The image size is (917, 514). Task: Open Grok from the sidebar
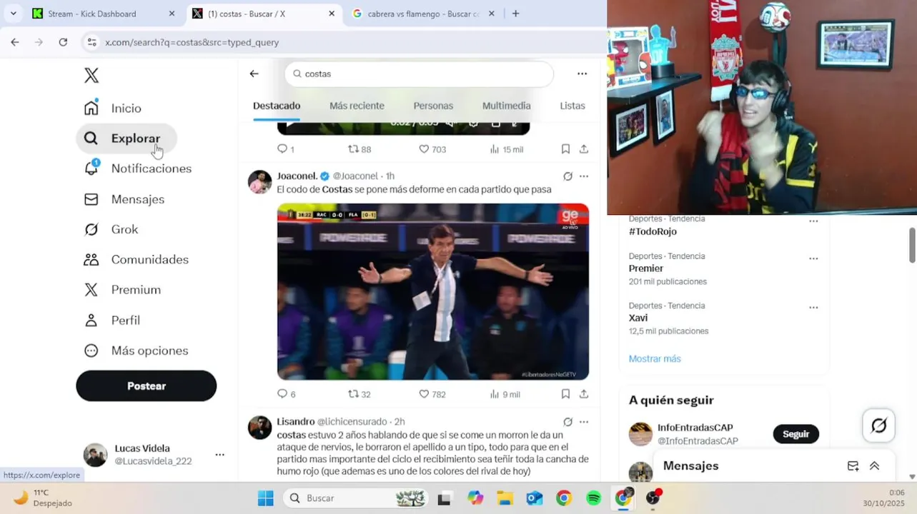pyautogui.click(x=111, y=229)
